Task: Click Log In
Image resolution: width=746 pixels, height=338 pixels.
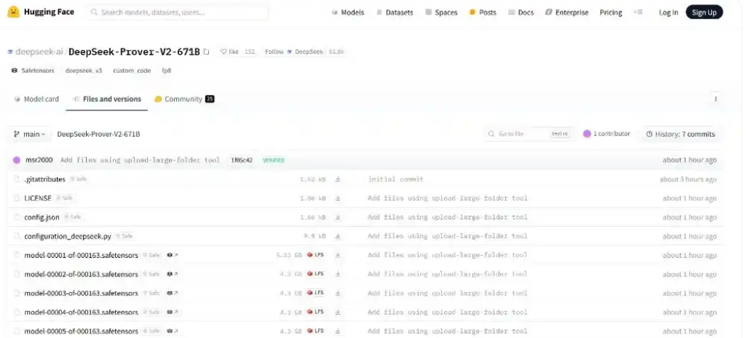Action: click(x=668, y=13)
